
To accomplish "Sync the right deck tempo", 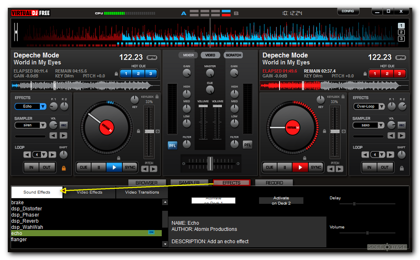I will click(x=316, y=167).
